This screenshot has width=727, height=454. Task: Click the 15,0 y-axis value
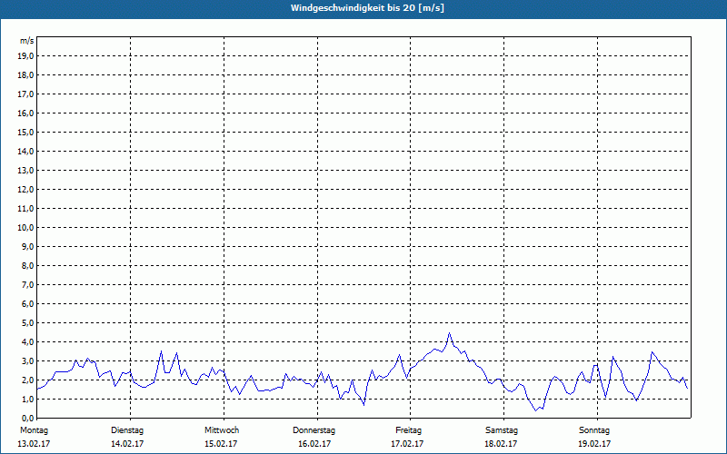tap(26, 132)
